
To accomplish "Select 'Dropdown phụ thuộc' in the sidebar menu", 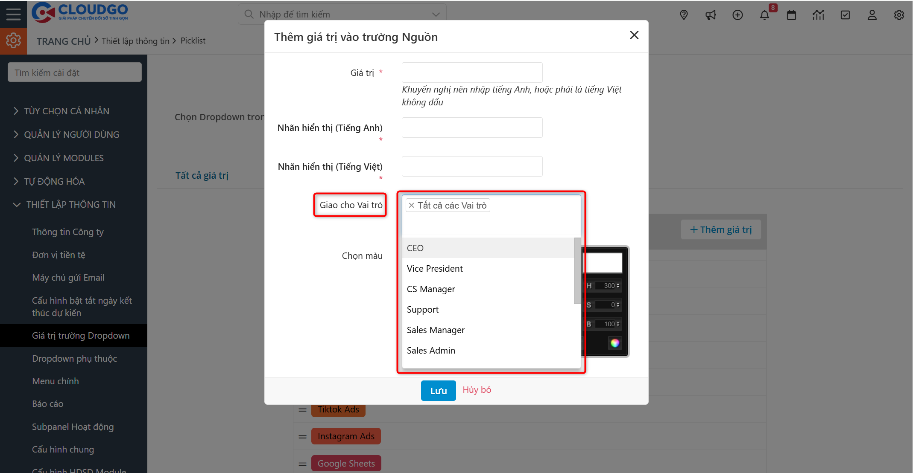I will (x=74, y=358).
